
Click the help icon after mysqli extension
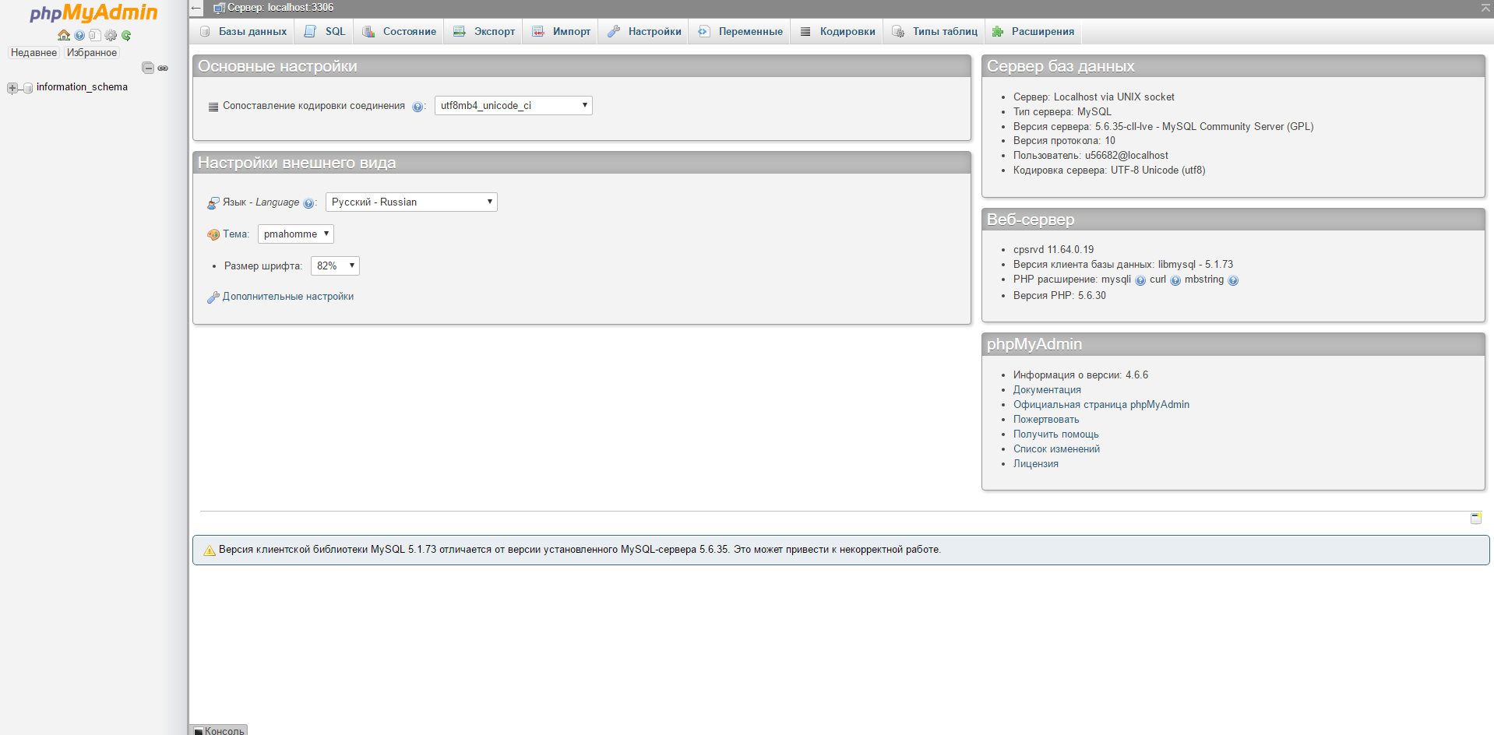pyautogui.click(x=1140, y=280)
